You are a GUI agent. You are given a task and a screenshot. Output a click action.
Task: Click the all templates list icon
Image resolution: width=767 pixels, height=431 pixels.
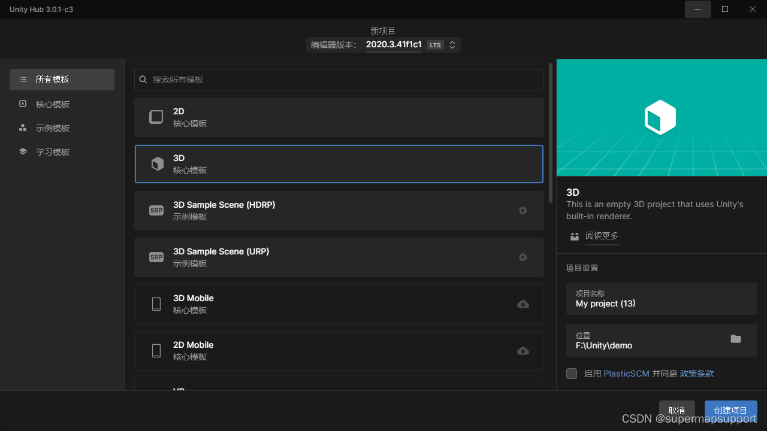23,80
